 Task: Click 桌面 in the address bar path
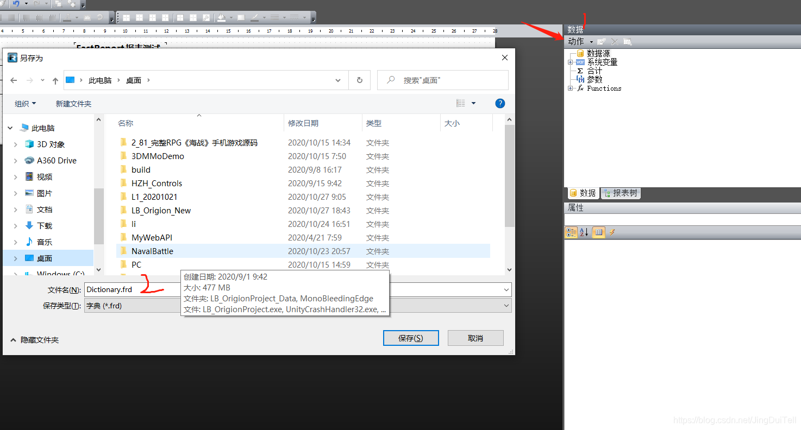pyautogui.click(x=134, y=80)
